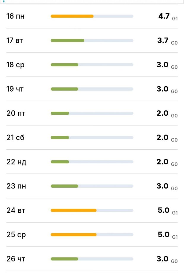Select the 19 чт row label
The width and height of the screenshot is (184, 273).
(15, 89)
